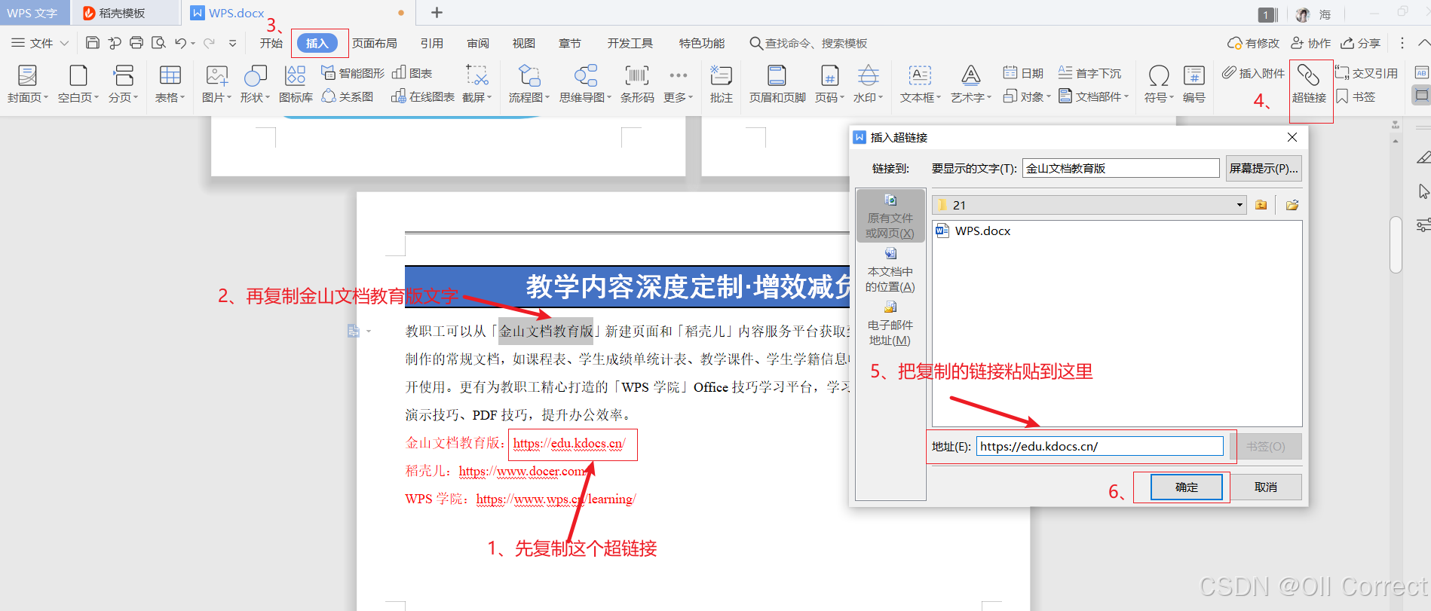Click the save icon in quick toolbar
Image resolution: width=1431 pixels, height=611 pixels.
pyautogui.click(x=92, y=43)
